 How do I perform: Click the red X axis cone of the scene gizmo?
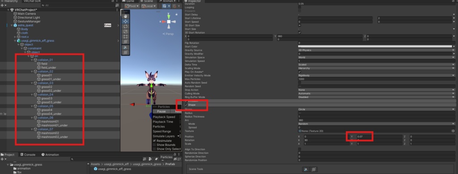[x=163, y=21]
